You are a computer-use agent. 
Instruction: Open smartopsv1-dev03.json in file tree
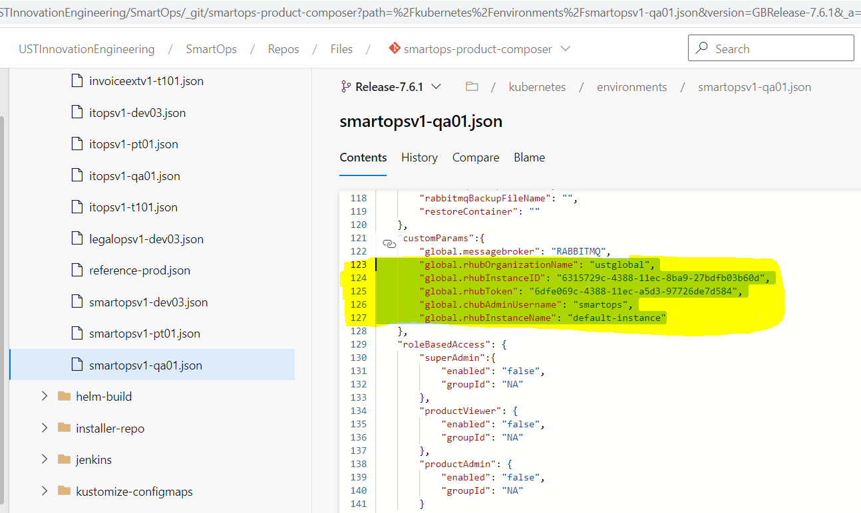click(148, 302)
